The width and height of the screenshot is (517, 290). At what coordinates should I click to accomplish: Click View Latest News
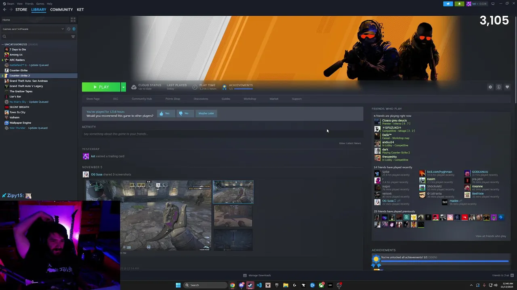[350, 143]
